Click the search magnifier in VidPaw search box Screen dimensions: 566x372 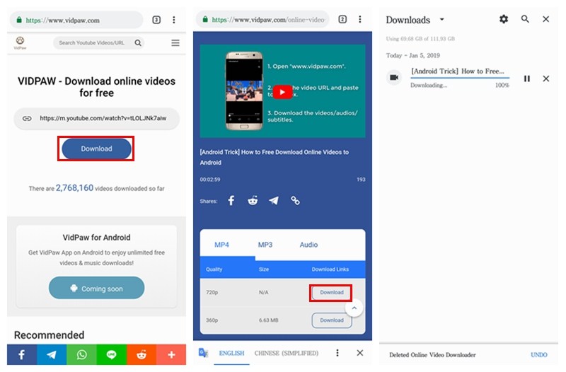(138, 43)
